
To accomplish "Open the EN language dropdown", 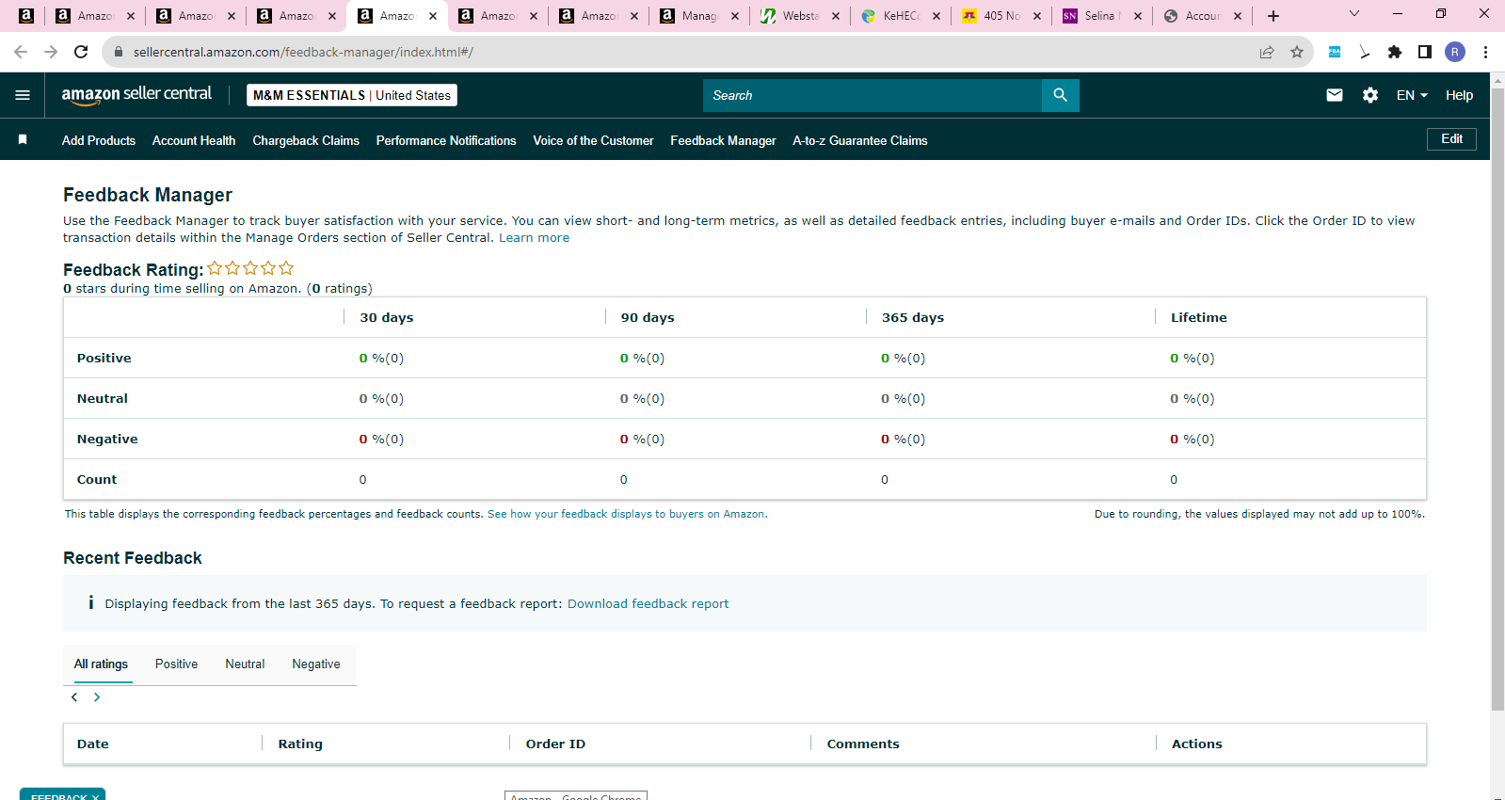I will 1412,95.
